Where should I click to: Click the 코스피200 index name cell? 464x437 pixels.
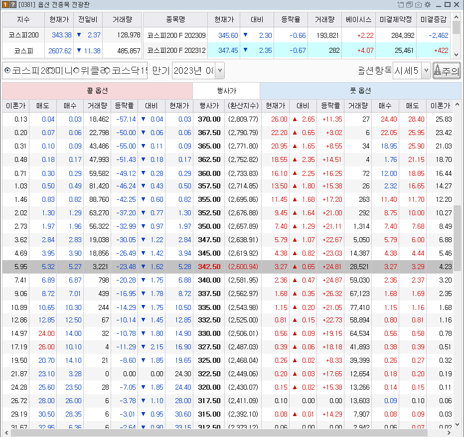click(x=23, y=35)
